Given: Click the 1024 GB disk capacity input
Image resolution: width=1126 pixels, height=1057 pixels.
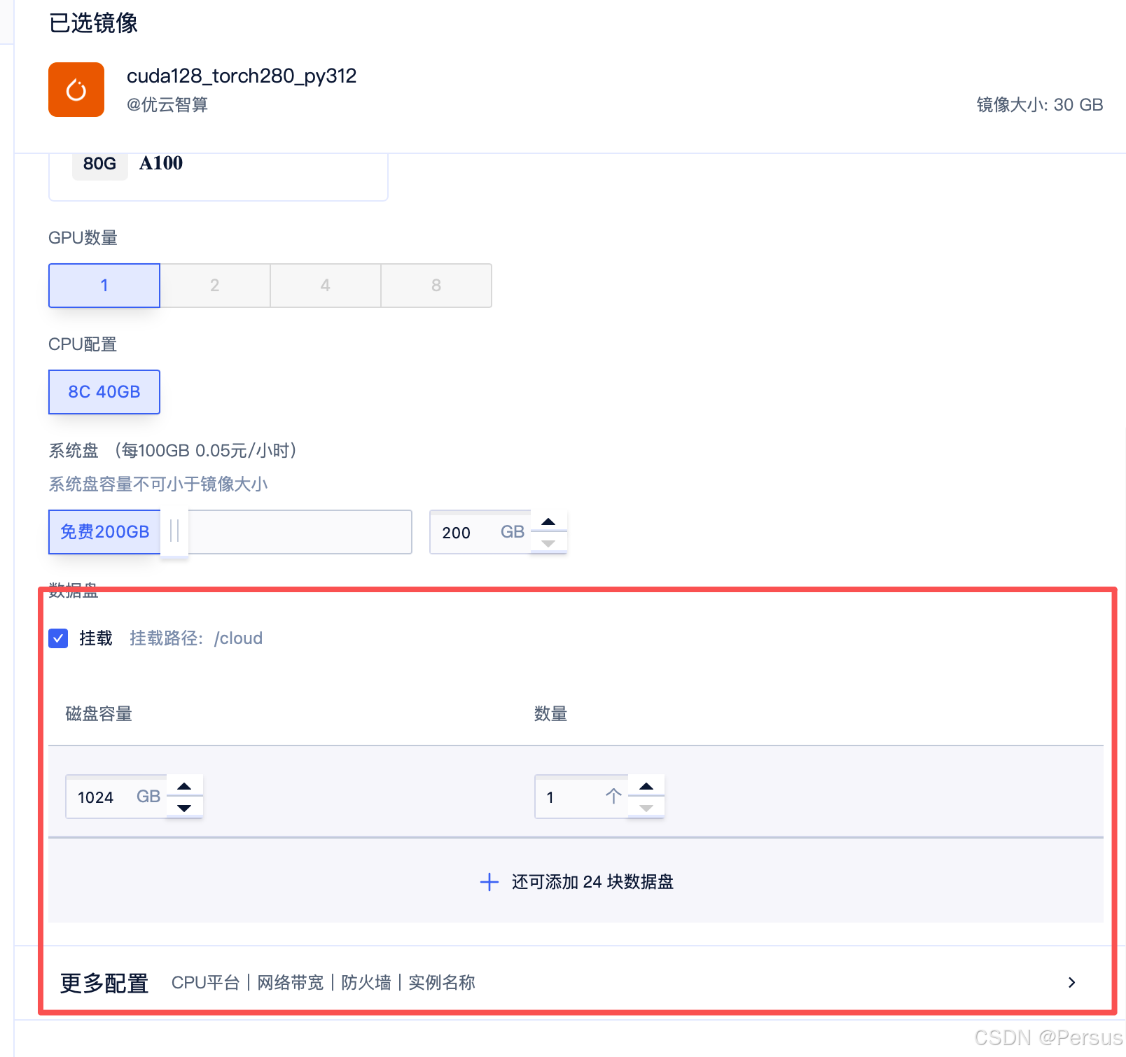Looking at the screenshot, I should tap(116, 797).
